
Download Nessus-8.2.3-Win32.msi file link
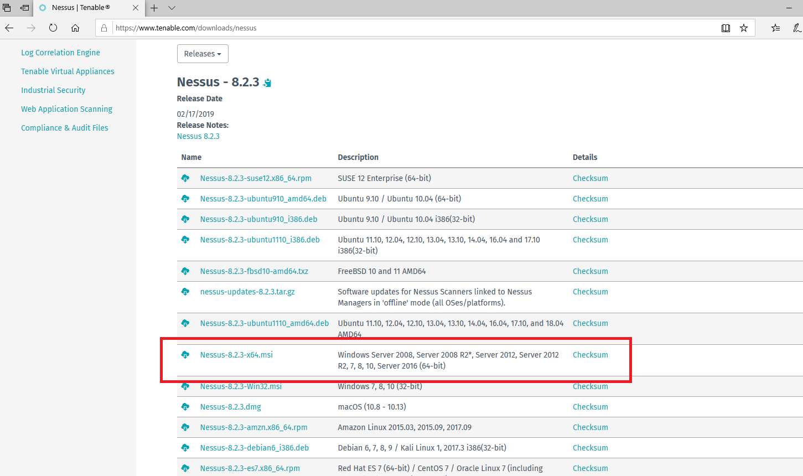[x=241, y=386]
